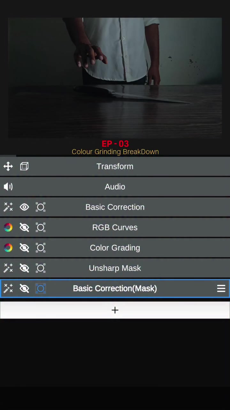This screenshot has height=410, width=230.
Task: Click the color wheel icon on RGB Curves
Action: tap(8, 227)
